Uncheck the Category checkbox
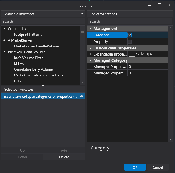Screen dimensions: 175x173 click(129, 35)
